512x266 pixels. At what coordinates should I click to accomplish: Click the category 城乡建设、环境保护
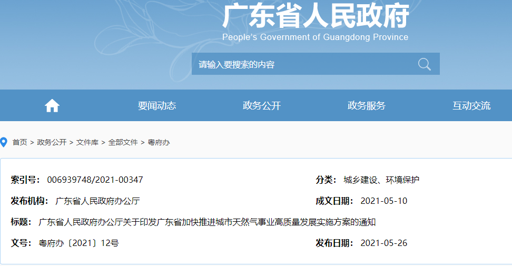[381, 180]
